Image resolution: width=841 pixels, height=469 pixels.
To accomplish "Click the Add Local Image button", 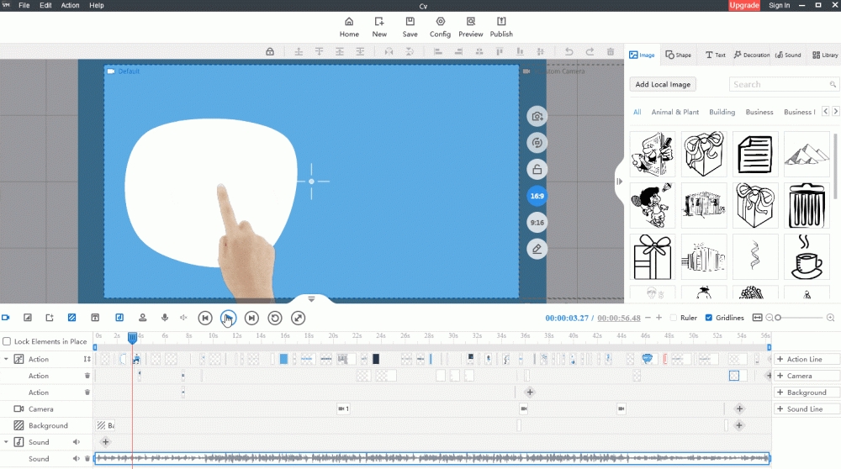I will 663,84.
